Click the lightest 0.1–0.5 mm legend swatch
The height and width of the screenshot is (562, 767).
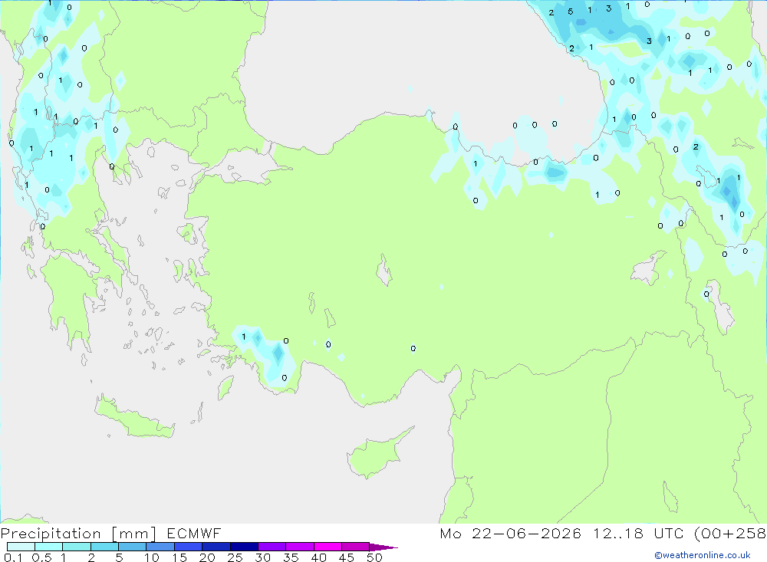pyautogui.click(x=21, y=547)
